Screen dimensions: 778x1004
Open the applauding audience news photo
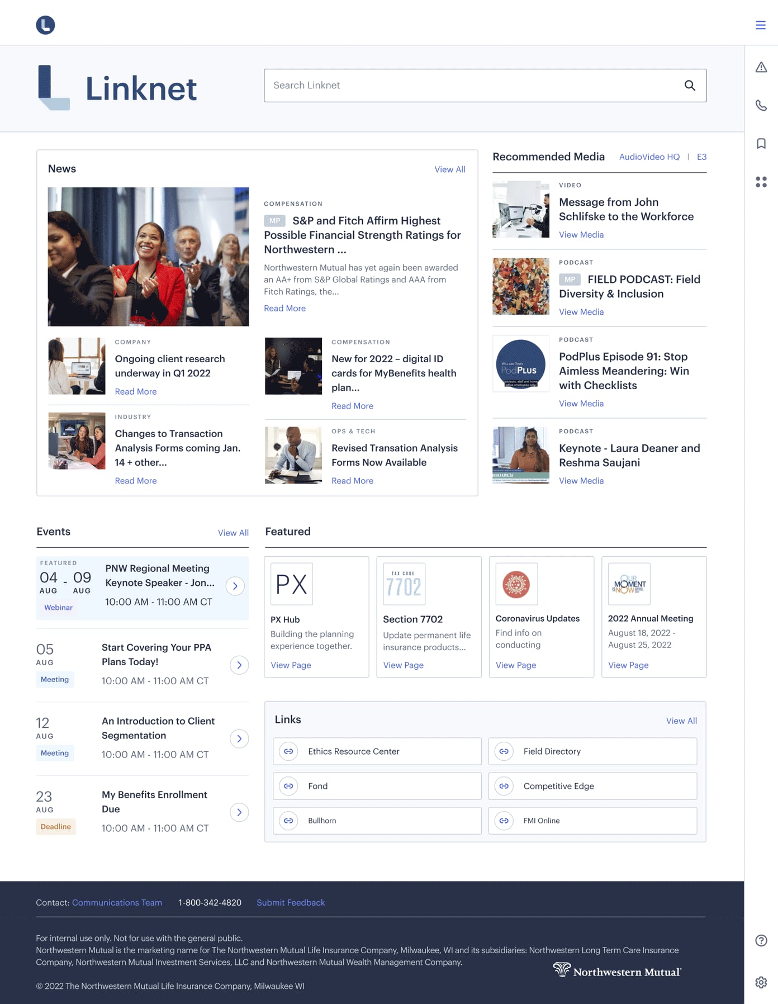[x=148, y=257]
